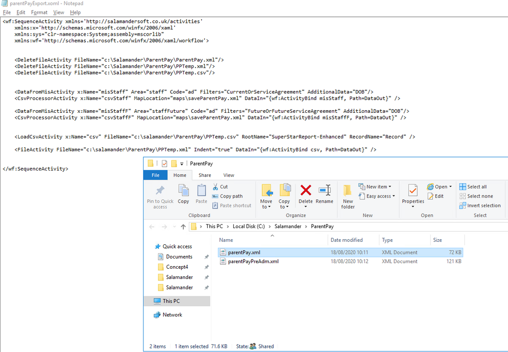This screenshot has width=508, height=352.
Task: Select the parentPayPreAdm.xml file
Action: (340, 261)
